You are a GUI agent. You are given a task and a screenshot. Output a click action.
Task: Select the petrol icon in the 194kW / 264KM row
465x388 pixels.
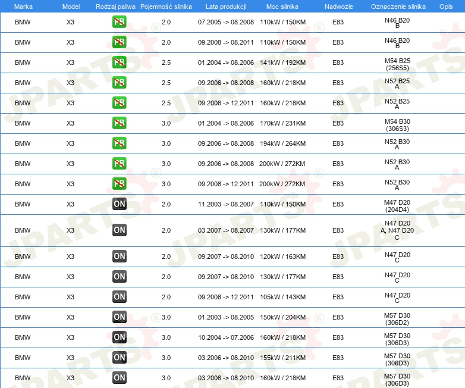(119, 143)
